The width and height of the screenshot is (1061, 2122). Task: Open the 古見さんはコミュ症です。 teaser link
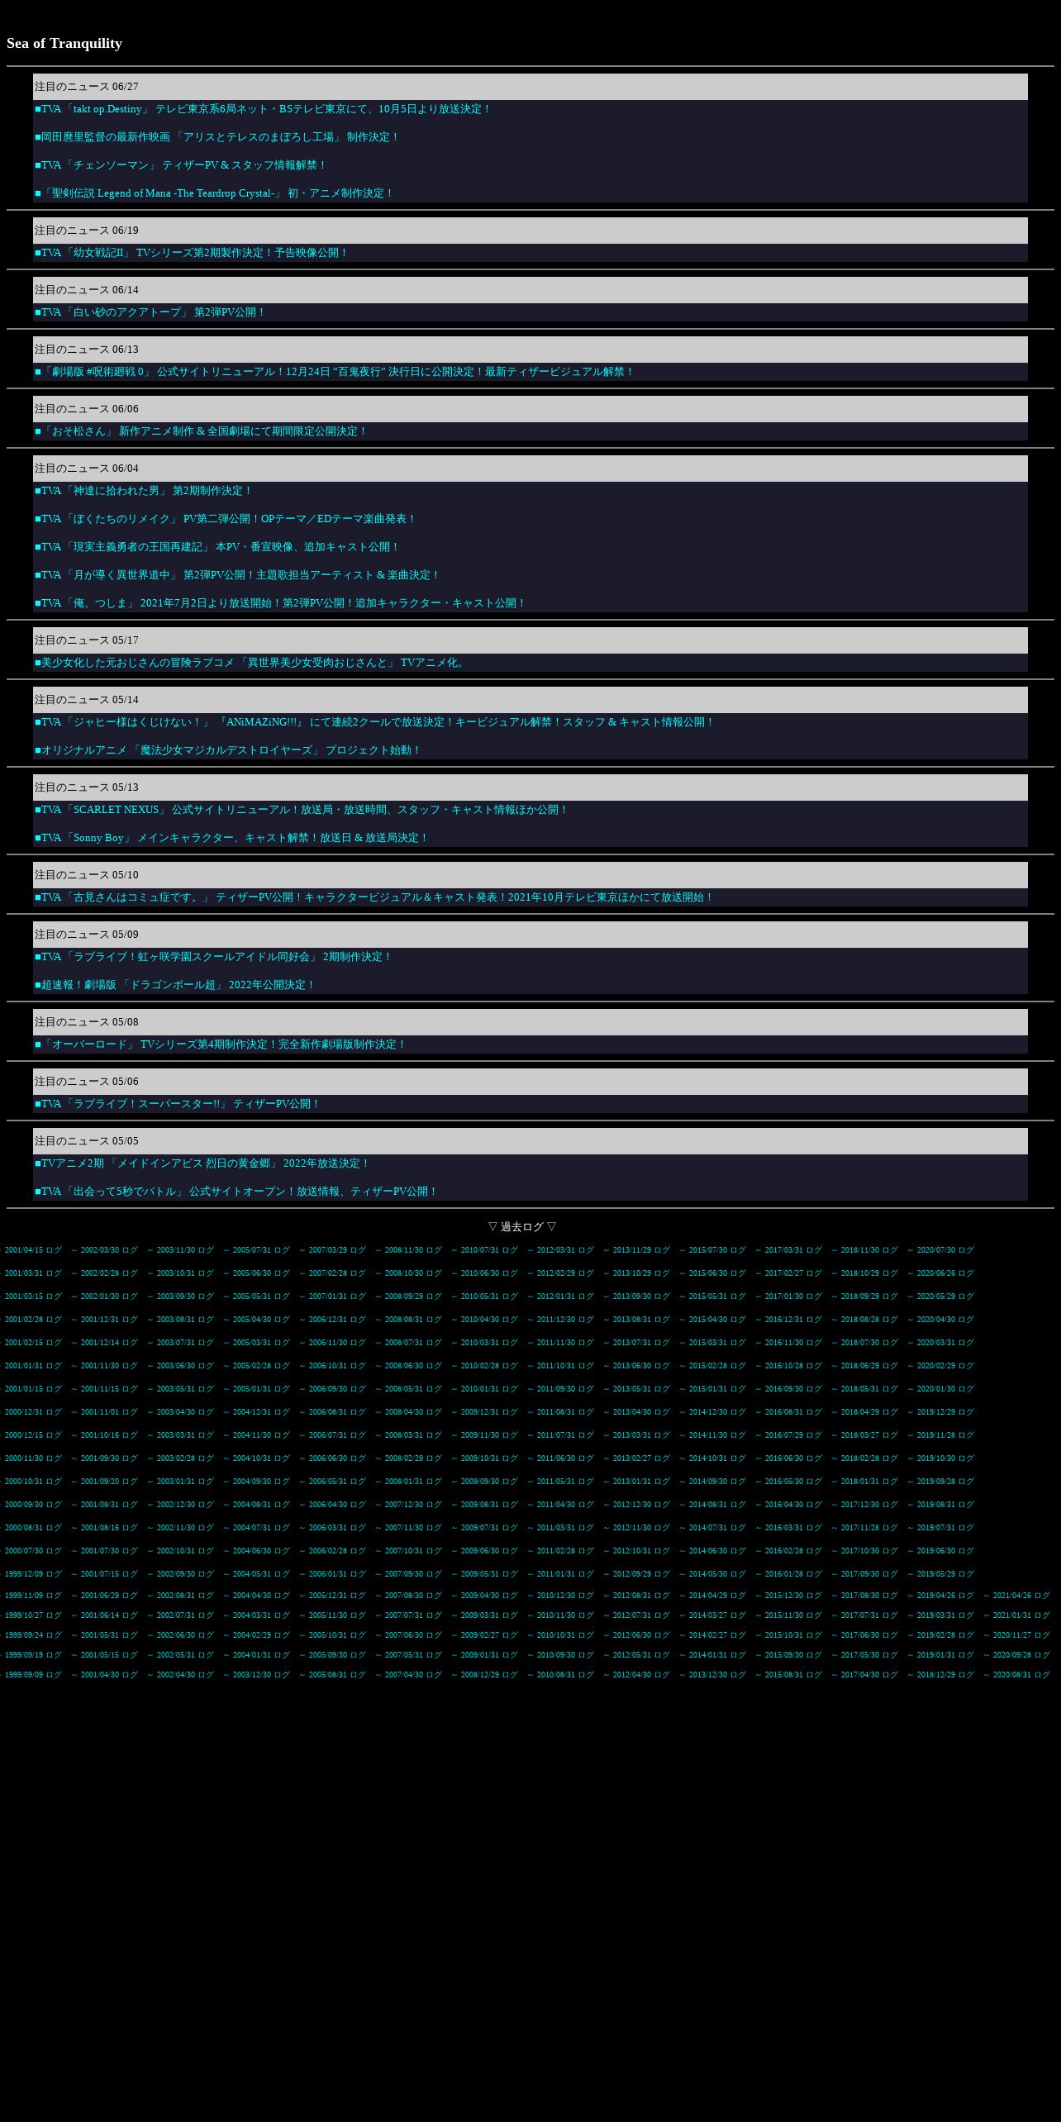(x=374, y=897)
